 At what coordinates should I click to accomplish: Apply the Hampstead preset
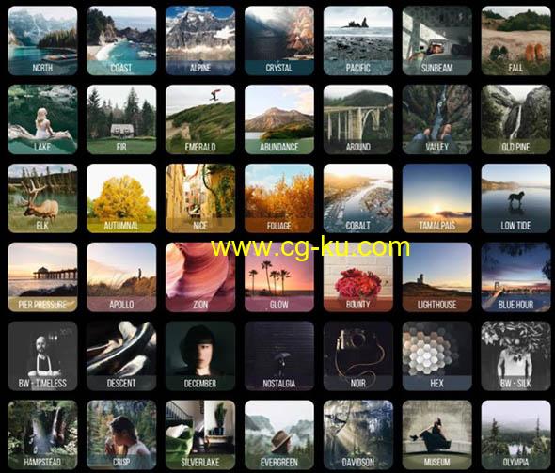[x=42, y=434]
